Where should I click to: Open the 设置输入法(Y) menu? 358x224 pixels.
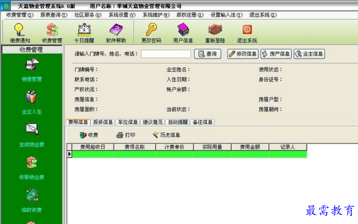tap(227, 15)
